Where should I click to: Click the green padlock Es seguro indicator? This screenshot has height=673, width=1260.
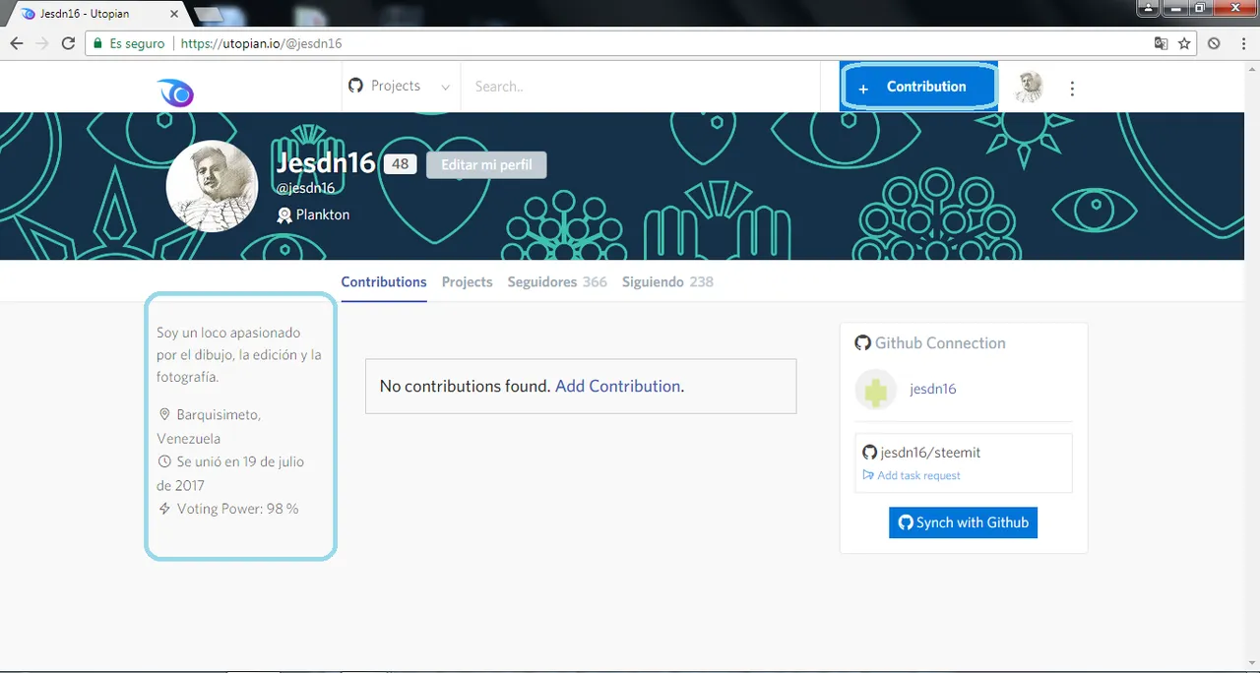[128, 44]
